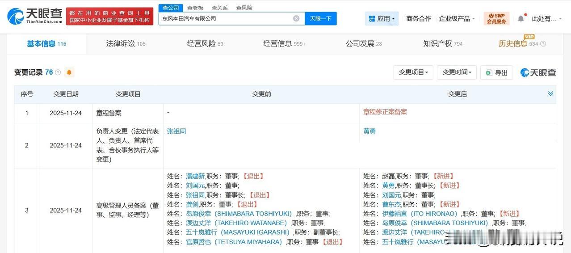Open the 宫原哲也 (TETSUYA MIYAHARA) link
Screen dimensions: 571x253
(x=234, y=242)
